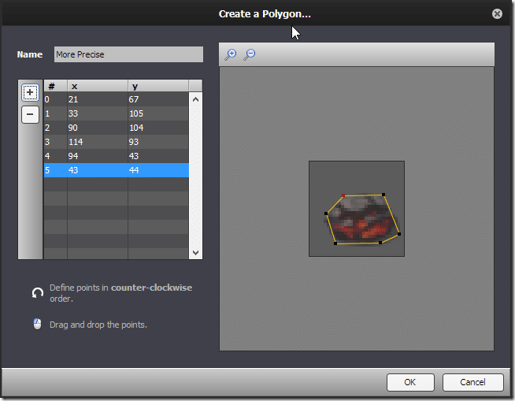Click the # column header
515x401 pixels.
pos(55,86)
